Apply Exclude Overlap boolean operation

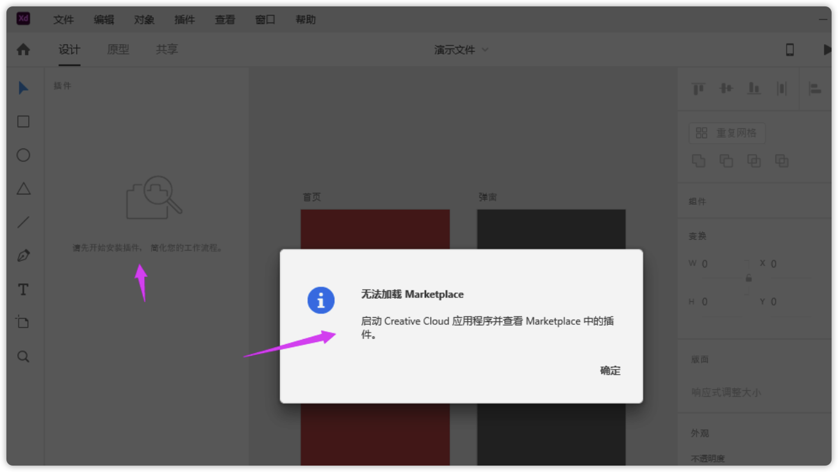point(782,161)
